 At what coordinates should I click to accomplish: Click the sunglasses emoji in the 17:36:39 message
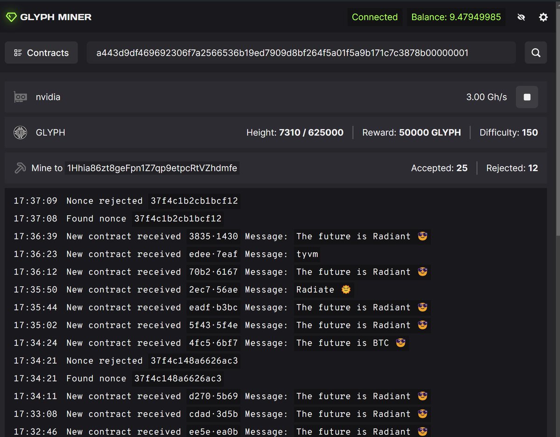coord(422,236)
